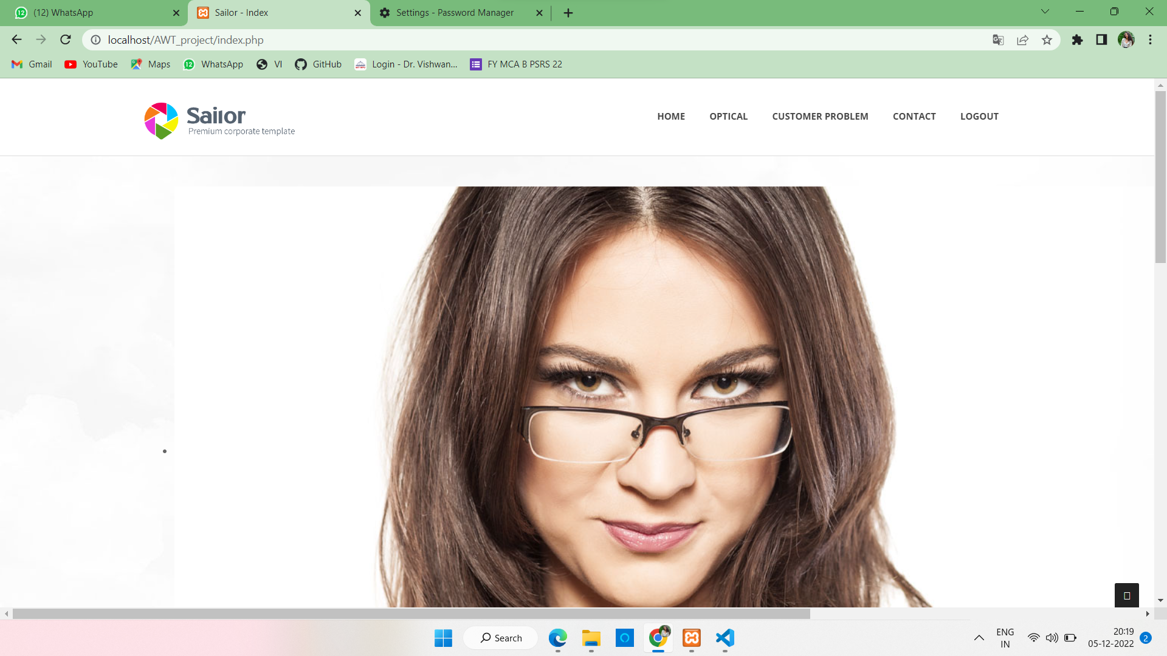Open the Maps bookmark
The image size is (1167, 656).
click(150, 64)
